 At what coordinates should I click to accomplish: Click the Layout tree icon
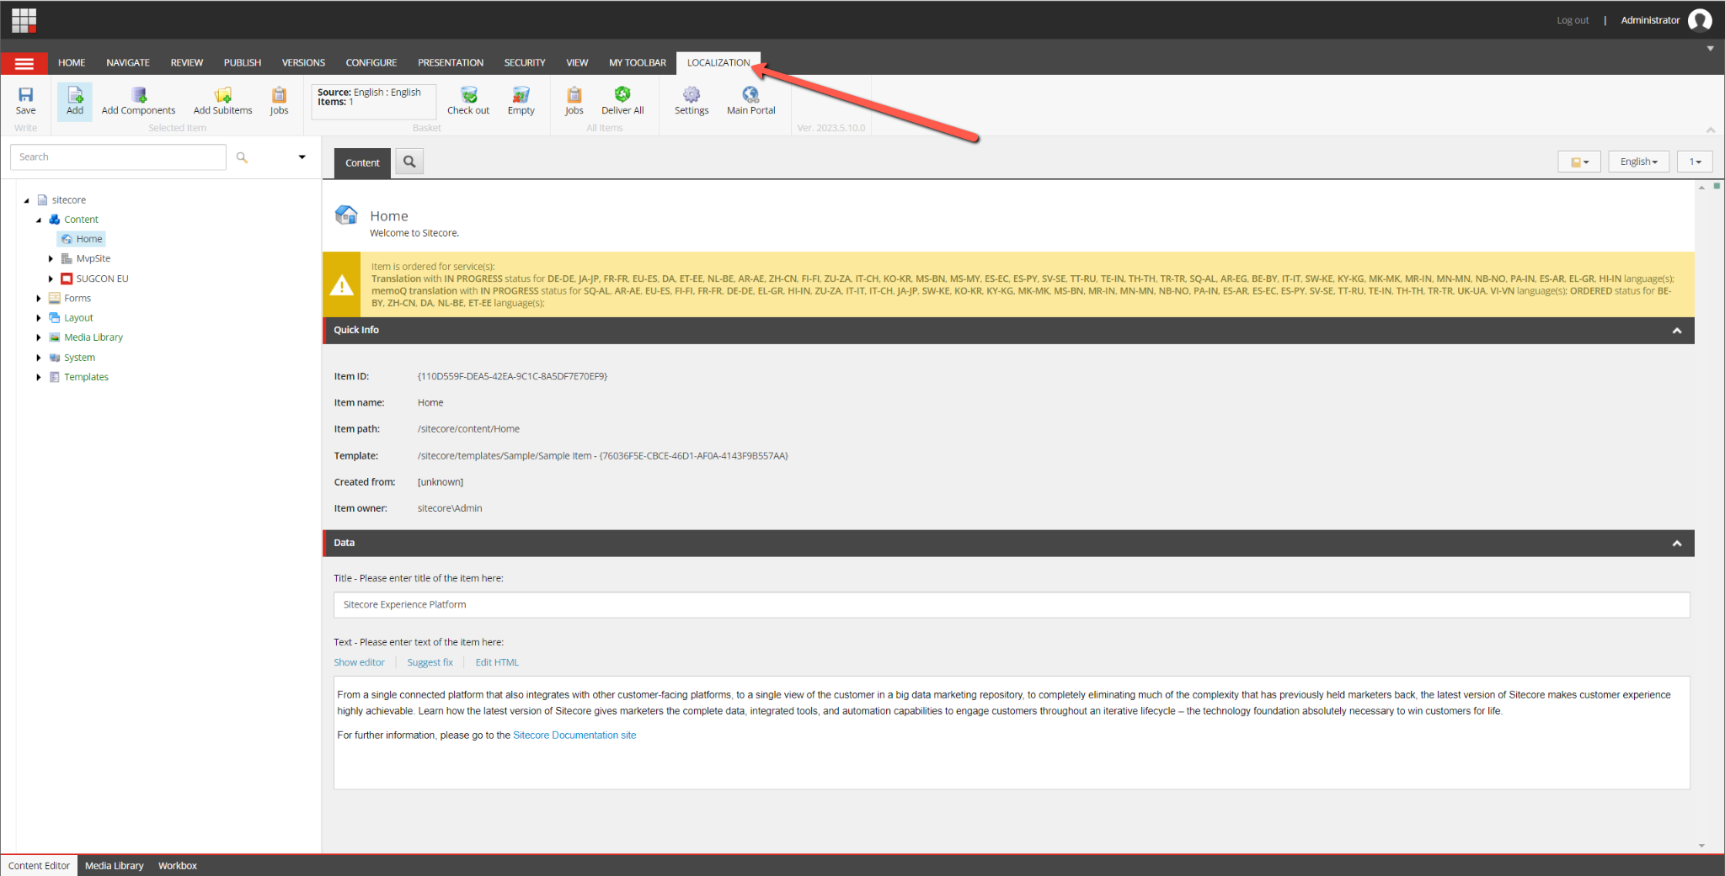click(x=55, y=317)
